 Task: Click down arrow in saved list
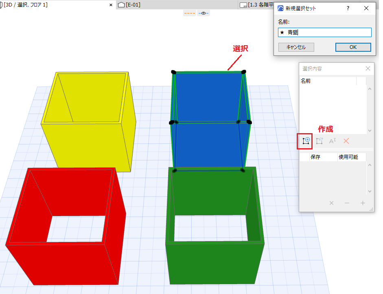click(x=370, y=191)
